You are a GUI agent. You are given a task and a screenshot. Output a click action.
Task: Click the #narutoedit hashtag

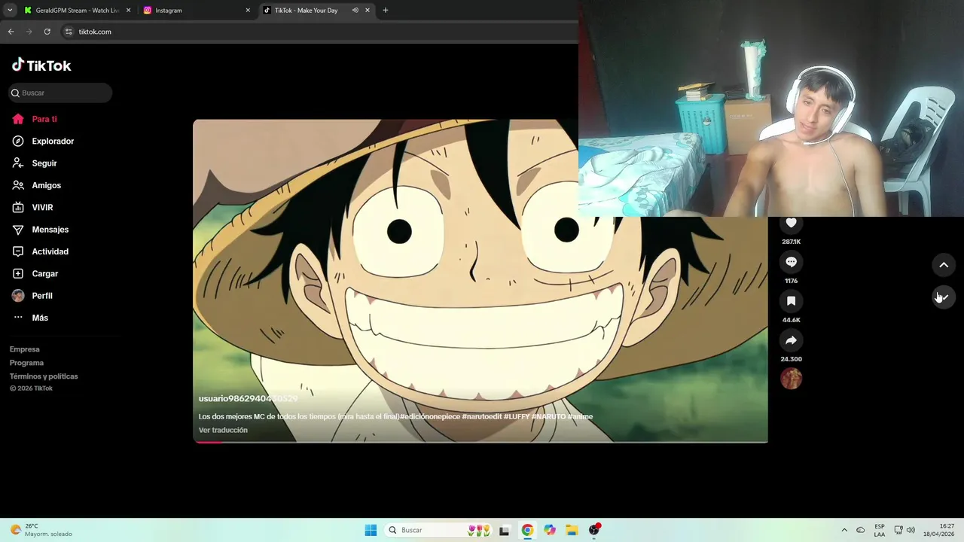(x=481, y=416)
